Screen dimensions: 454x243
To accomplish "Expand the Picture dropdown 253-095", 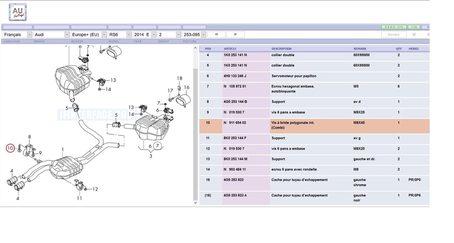I will (x=194, y=34).
